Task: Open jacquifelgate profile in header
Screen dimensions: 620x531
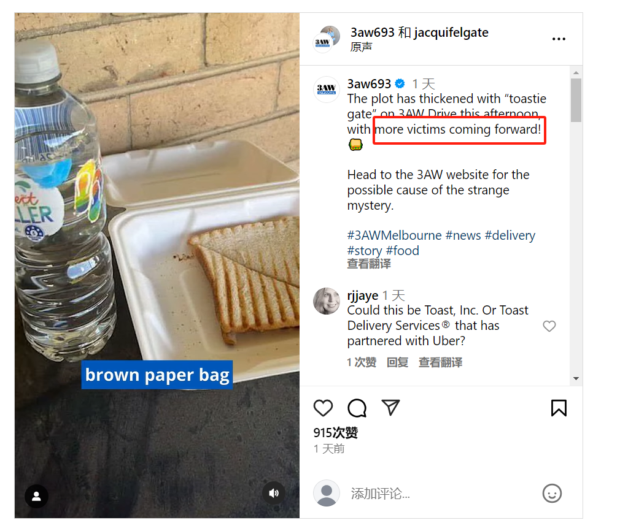Action: tap(451, 32)
